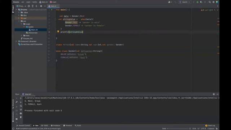Click the scroll down arrow in Run panel

[21, 102]
